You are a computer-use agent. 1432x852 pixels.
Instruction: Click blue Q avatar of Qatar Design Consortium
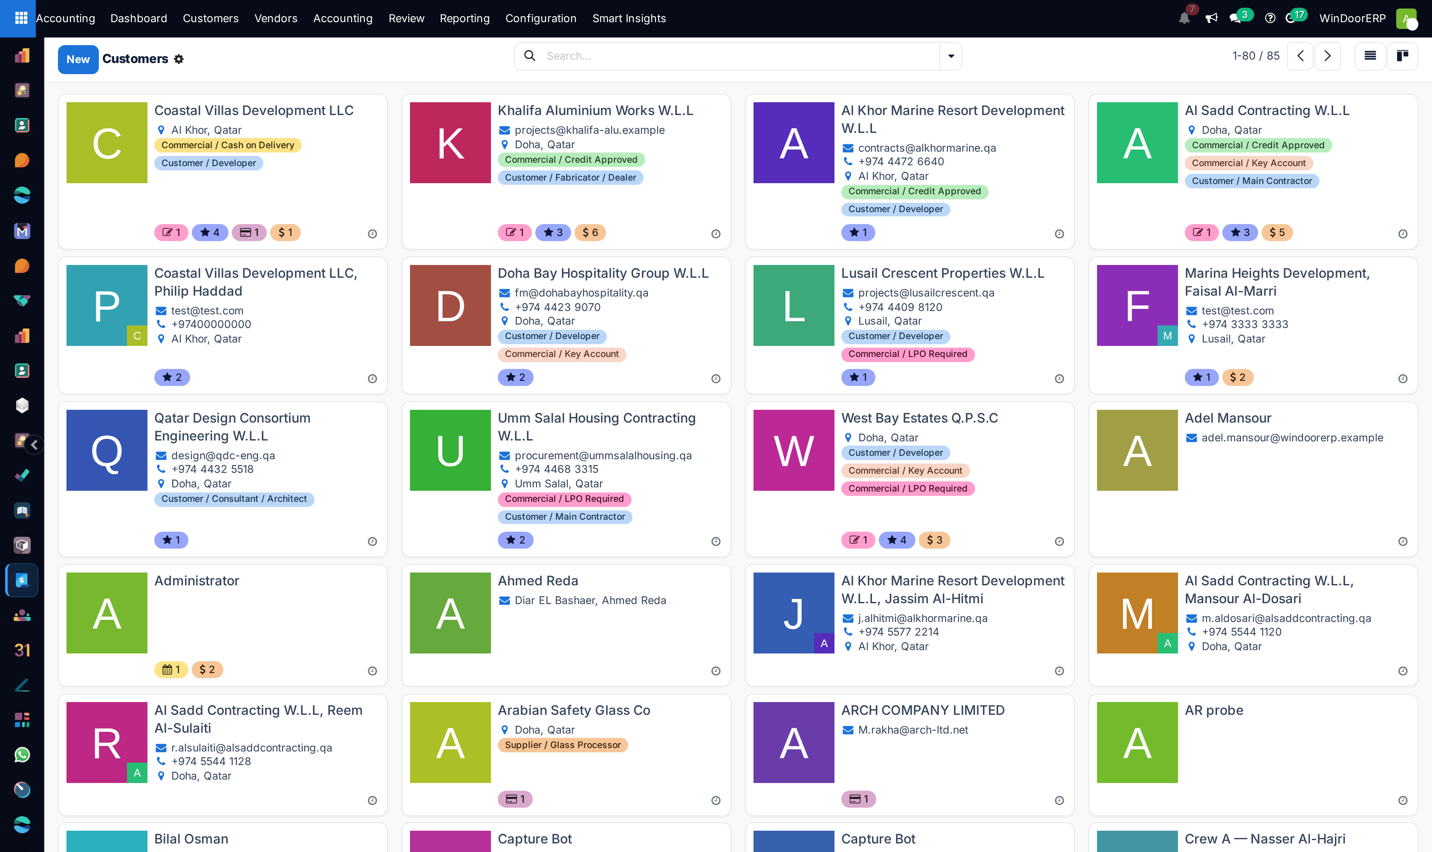point(107,450)
